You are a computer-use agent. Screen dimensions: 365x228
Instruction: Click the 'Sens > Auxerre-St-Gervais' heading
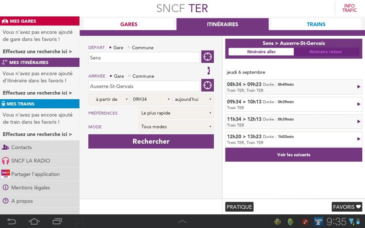[x=294, y=43]
